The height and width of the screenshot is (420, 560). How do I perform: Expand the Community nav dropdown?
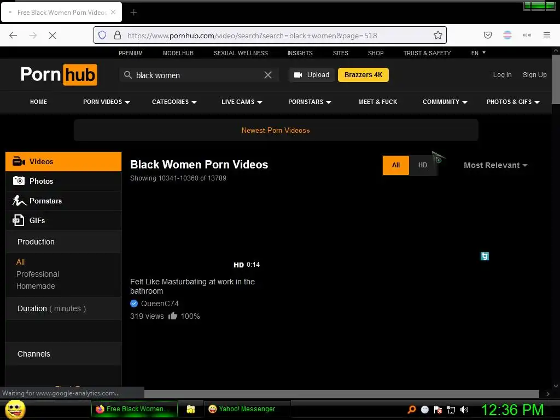[445, 102]
